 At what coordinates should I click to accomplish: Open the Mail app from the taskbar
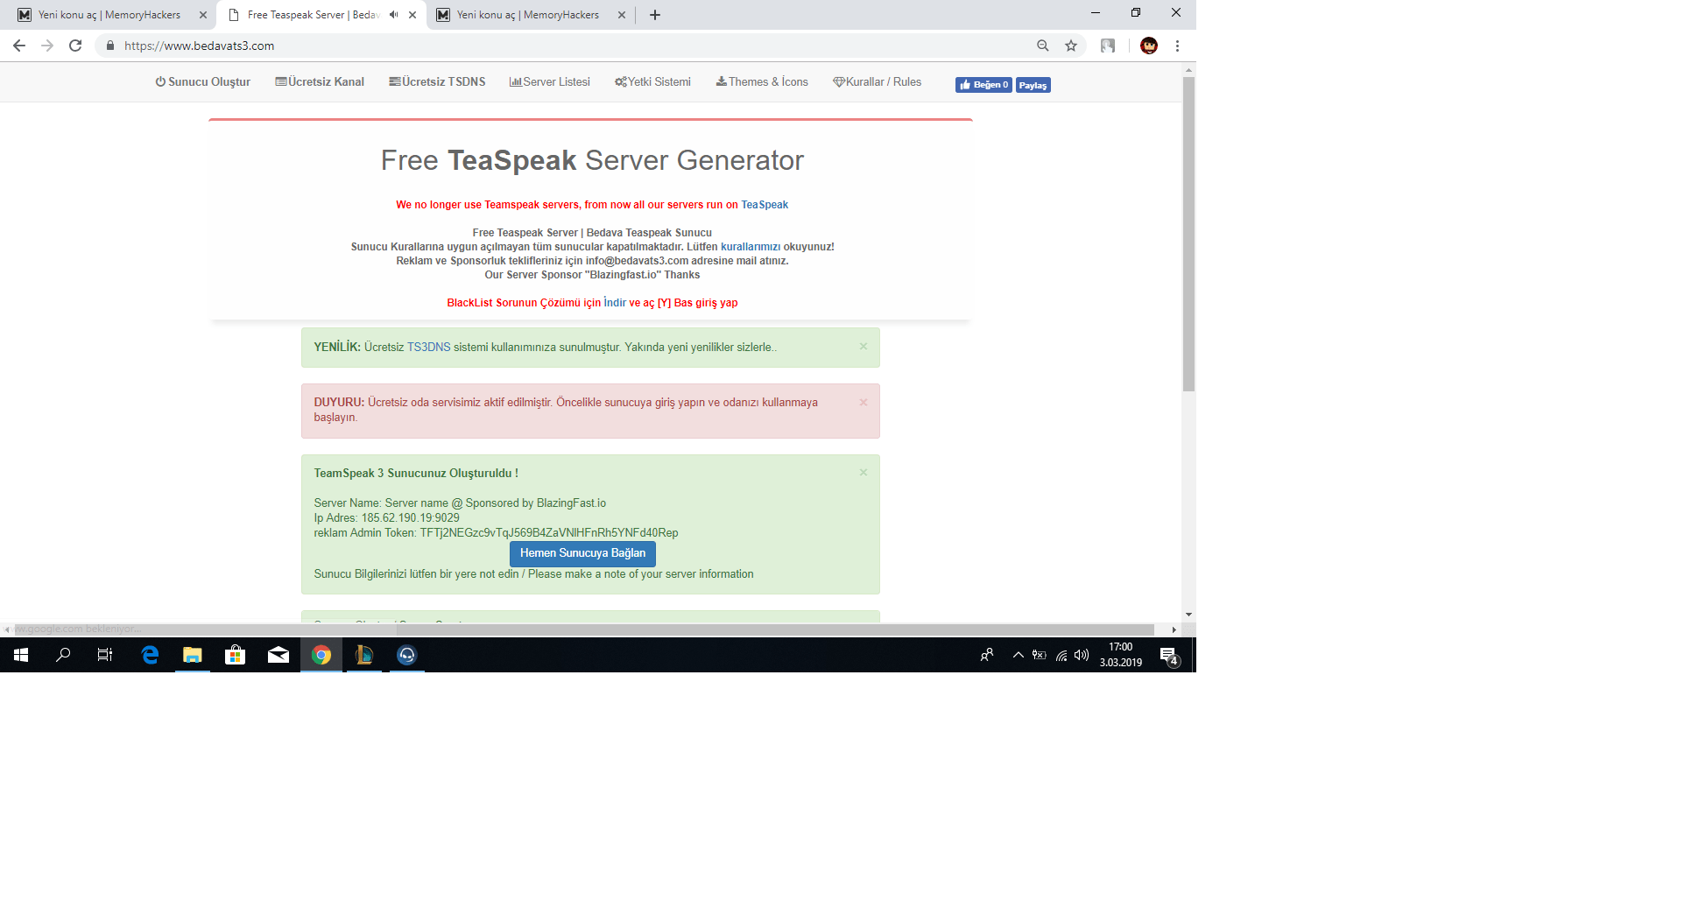(x=278, y=655)
